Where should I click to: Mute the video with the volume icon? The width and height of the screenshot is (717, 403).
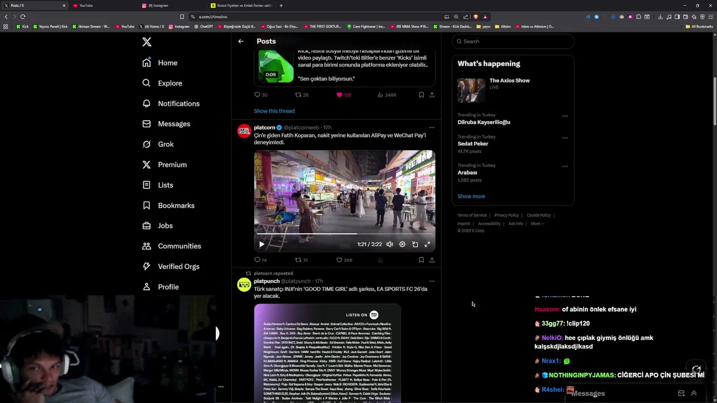389,245
